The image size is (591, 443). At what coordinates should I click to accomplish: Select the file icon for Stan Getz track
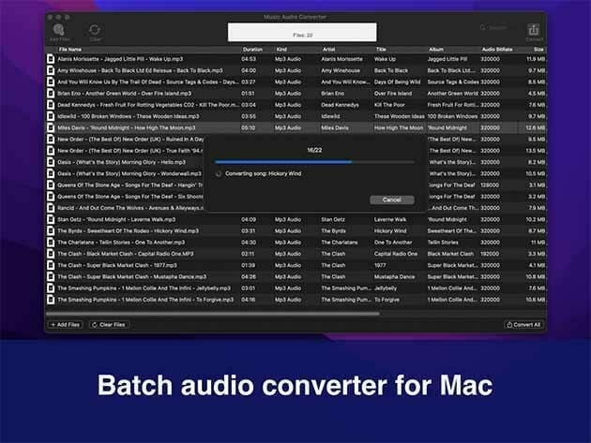click(52, 219)
